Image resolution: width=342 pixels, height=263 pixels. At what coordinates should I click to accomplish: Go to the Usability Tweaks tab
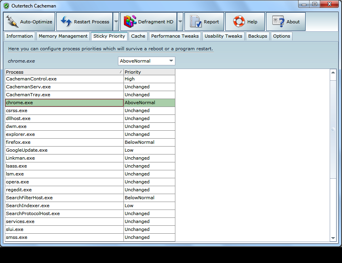(223, 36)
